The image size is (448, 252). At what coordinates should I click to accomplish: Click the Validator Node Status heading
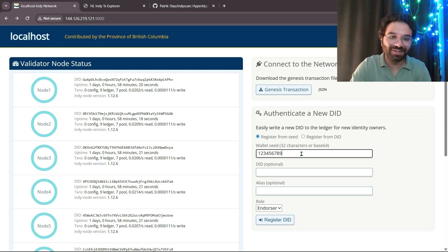tap(56, 64)
